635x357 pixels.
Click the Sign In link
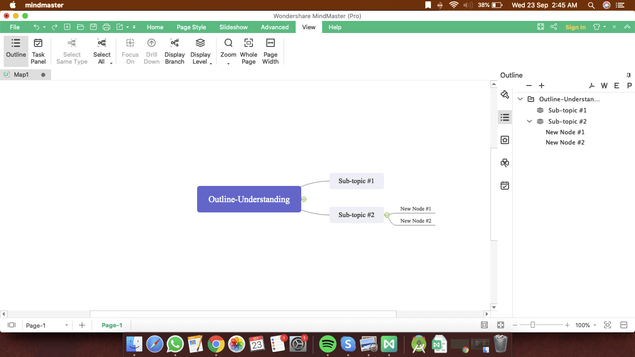click(x=575, y=27)
